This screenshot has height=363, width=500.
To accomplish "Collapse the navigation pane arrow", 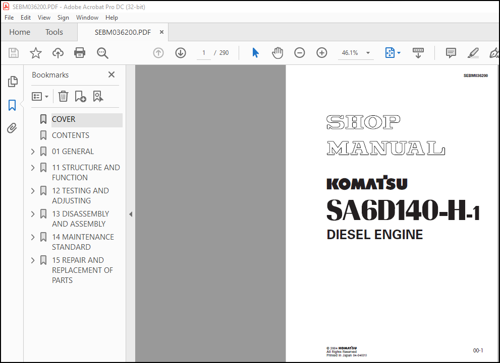I will (x=130, y=214).
